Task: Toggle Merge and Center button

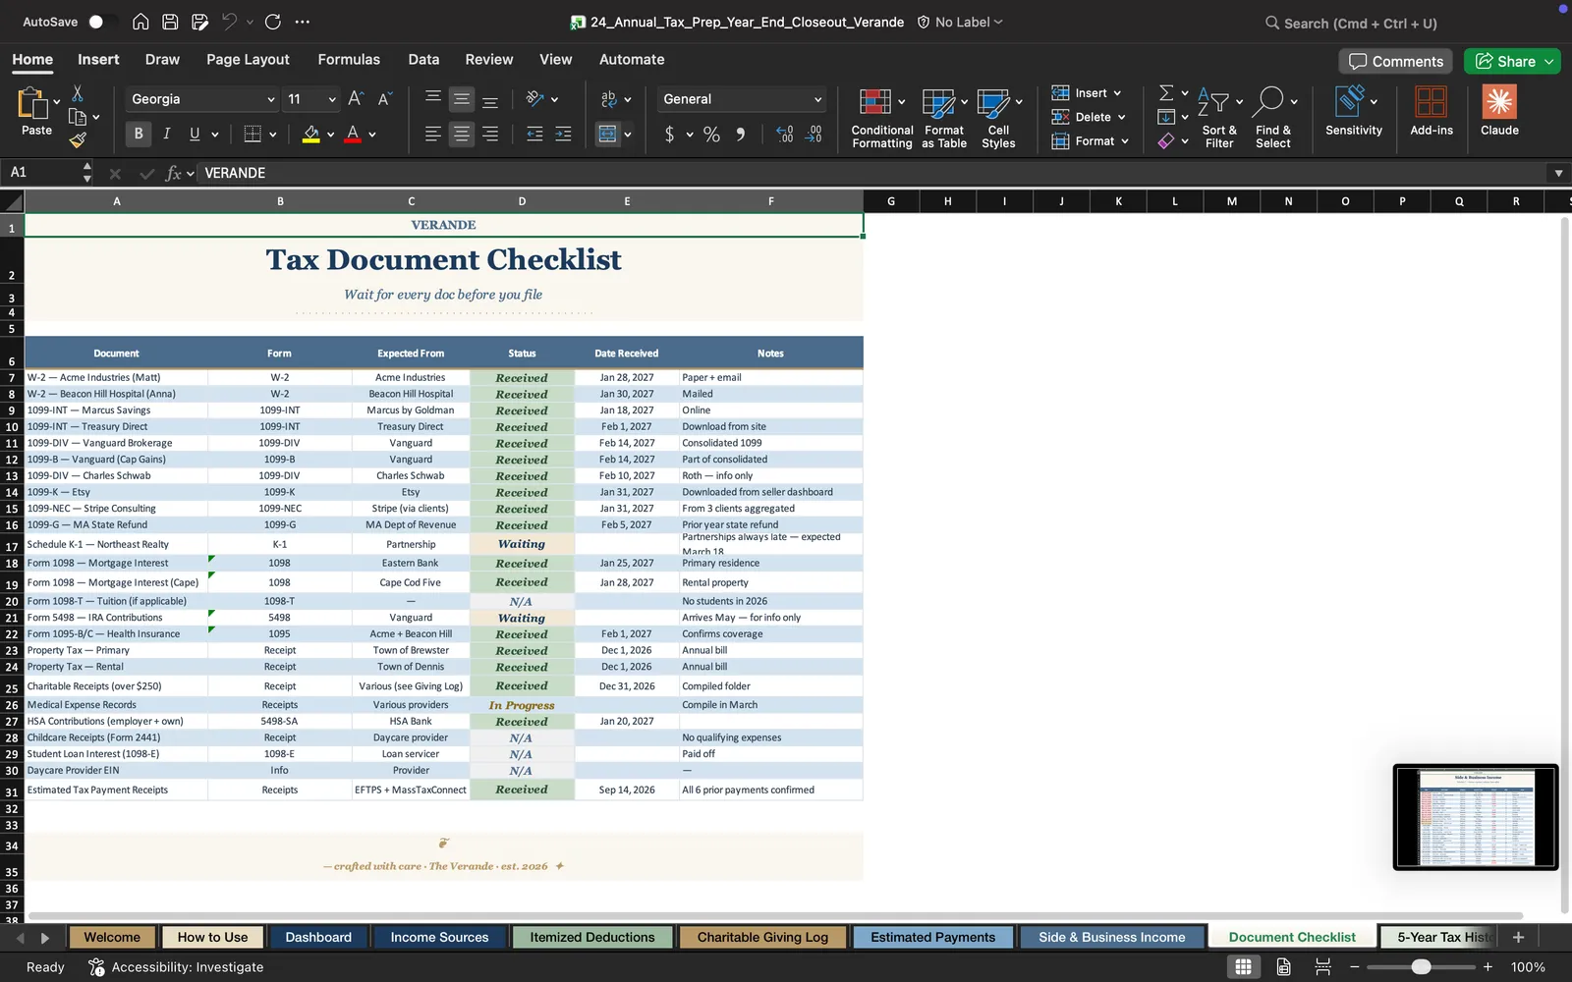Action: 608,134
